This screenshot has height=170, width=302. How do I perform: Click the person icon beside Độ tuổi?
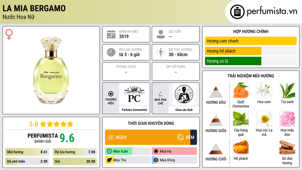coord(161,34)
